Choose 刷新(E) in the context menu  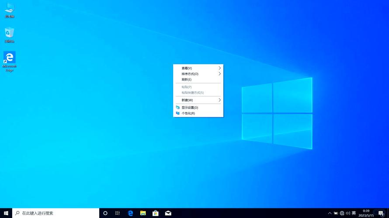(x=187, y=79)
